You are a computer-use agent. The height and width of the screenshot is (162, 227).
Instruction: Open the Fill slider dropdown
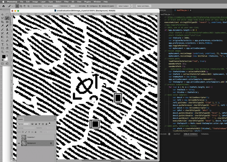[x=49, y=132]
